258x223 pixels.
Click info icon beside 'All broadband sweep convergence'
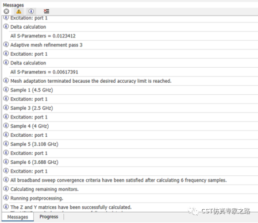[x=6, y=179]
